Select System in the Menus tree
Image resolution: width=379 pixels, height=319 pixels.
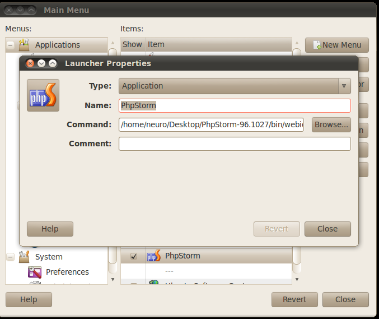click(x=49, y=257)
